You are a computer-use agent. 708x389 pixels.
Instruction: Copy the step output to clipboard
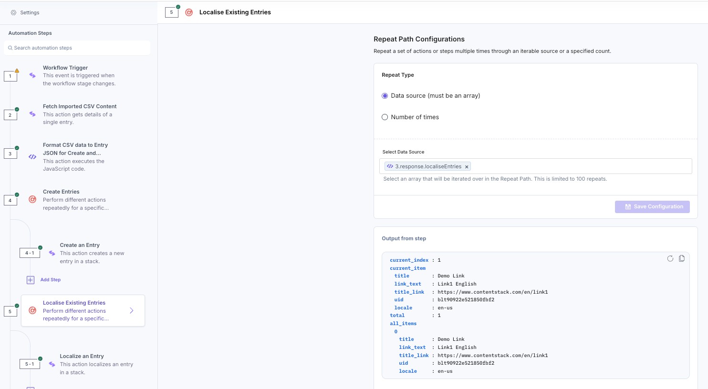682,258
